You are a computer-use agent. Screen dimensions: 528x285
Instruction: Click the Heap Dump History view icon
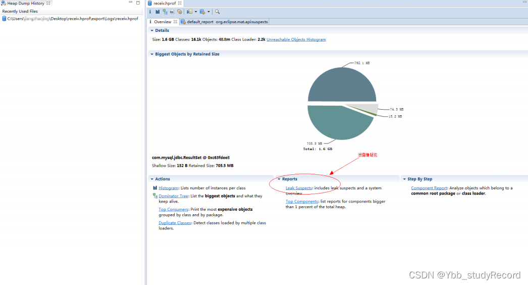click(x=4, y=3)
